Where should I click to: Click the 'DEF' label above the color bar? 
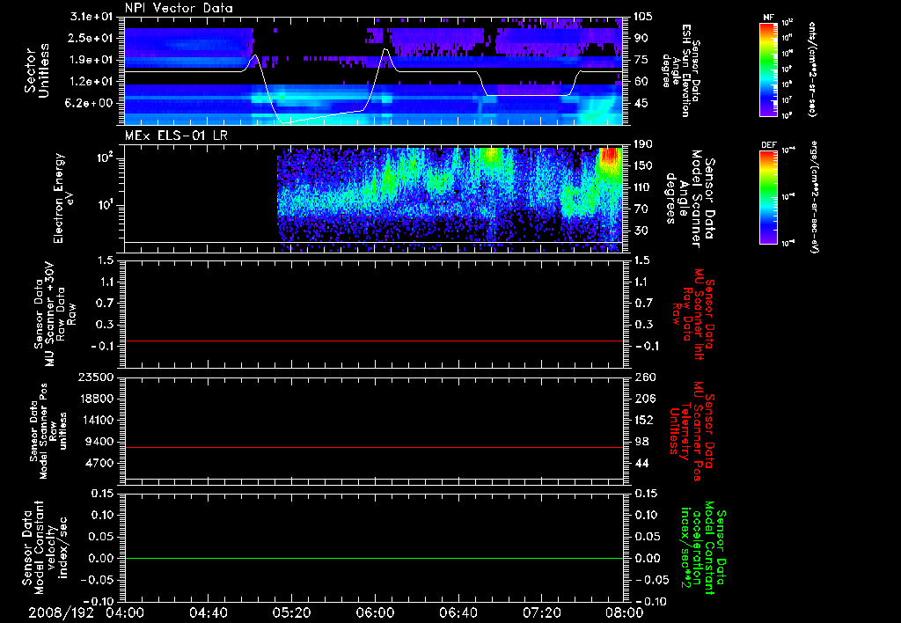768,145
